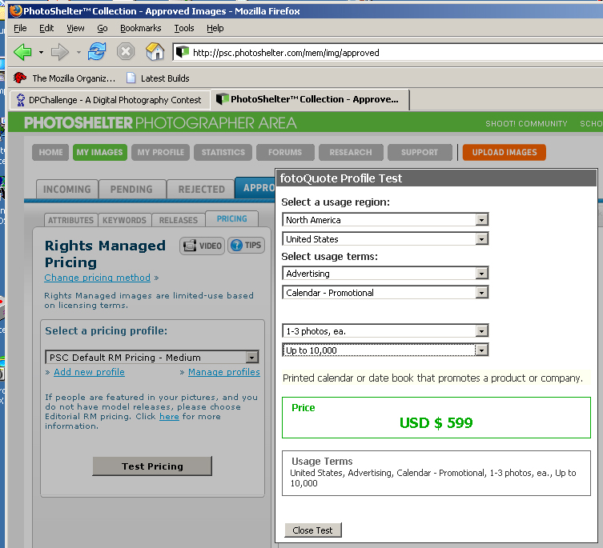The image size is (603, 548).
Task: Open the ATTRIBUTES sub-tab
Action: click(x=70, y=220)
